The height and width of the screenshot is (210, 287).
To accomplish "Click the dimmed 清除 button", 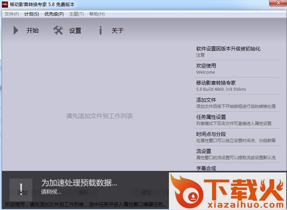I will point(83,193).
